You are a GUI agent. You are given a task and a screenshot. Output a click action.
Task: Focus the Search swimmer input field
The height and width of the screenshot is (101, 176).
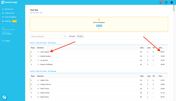(x=46, y=37)
